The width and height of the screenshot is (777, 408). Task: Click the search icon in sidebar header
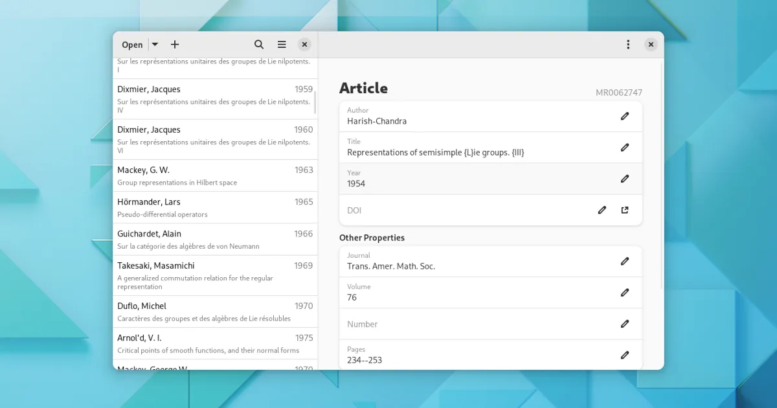259,45
